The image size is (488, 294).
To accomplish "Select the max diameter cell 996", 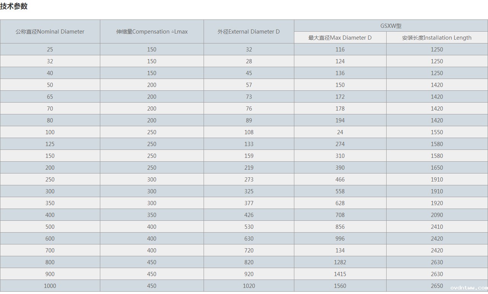I will pyautogui.click(x=340, y=239).
